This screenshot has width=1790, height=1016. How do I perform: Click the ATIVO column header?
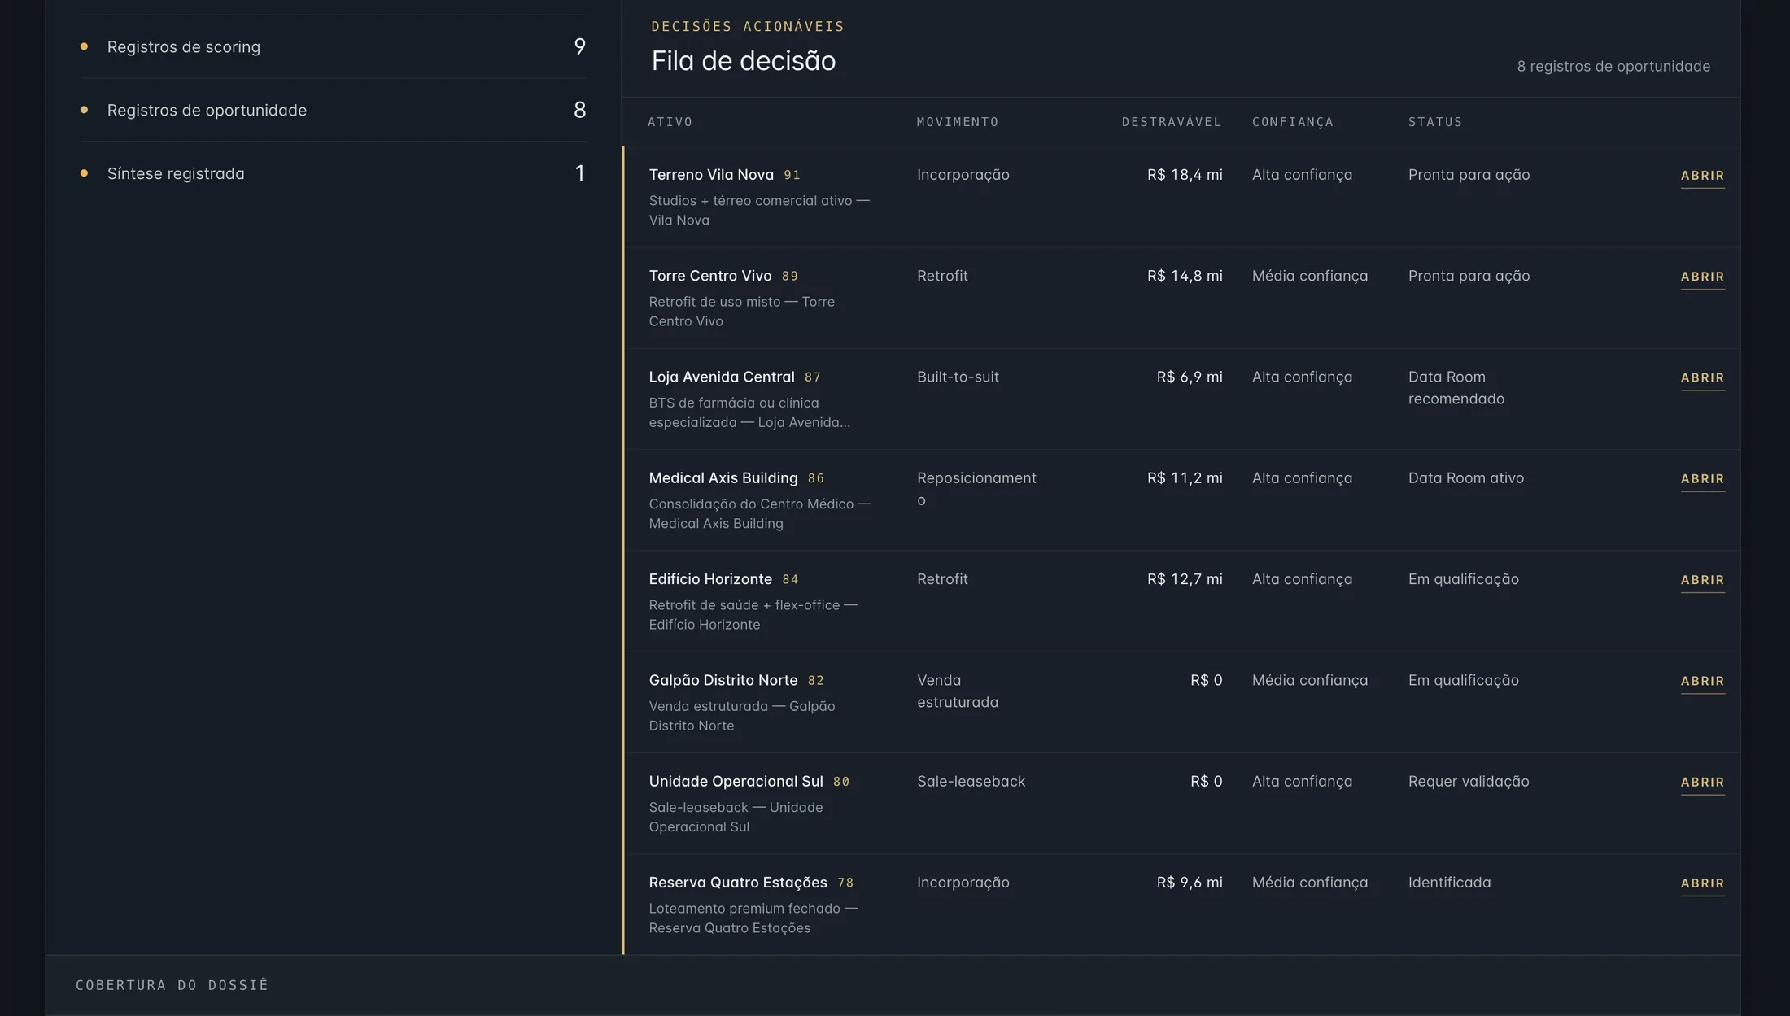pyautogui.click(x=670, y=122)
